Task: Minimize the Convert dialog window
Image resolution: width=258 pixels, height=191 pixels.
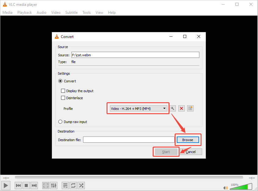Action: pos(171,36)
